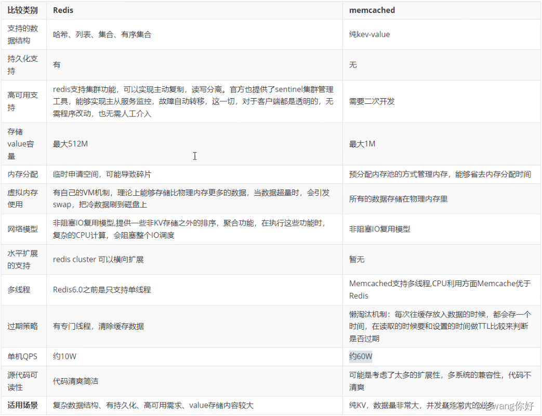
Task: Click the 'Redis' column header
Action: [x=63, y=10]
